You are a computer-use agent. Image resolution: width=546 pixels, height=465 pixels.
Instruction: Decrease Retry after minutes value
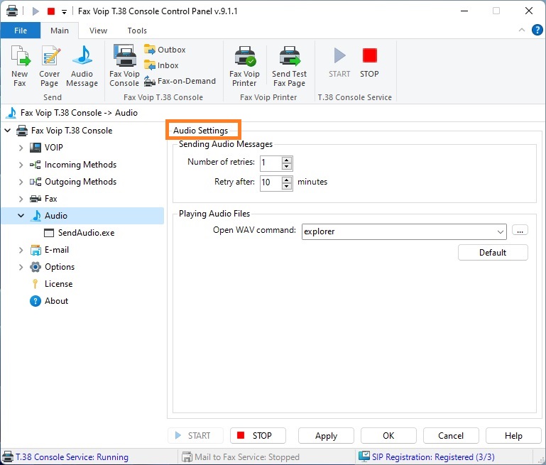(x=287, y=186)
